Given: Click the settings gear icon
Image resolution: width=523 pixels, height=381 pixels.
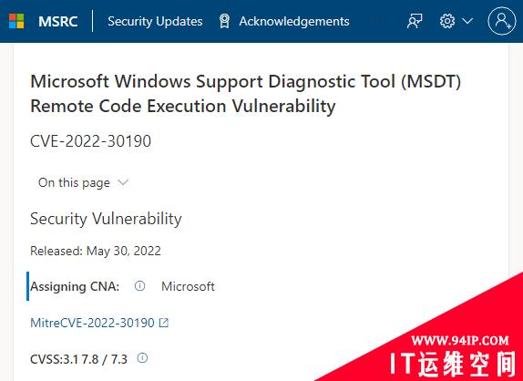Looking at the screenshot, I should pyautogui.click(x=447, y=21).
